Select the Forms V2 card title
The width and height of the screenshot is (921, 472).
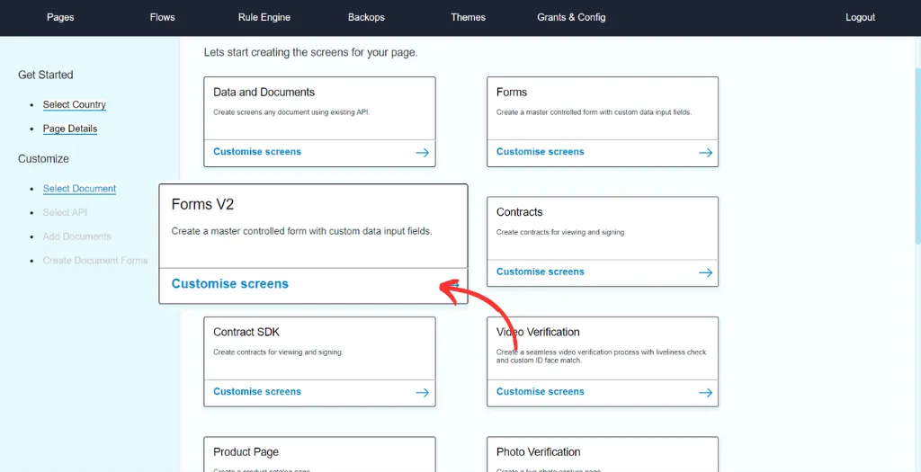click(x=202, y=204)
